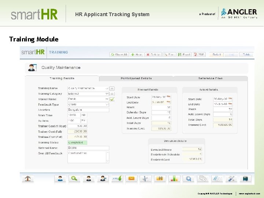Open the From Time AM selector

(x=84, y=115)
